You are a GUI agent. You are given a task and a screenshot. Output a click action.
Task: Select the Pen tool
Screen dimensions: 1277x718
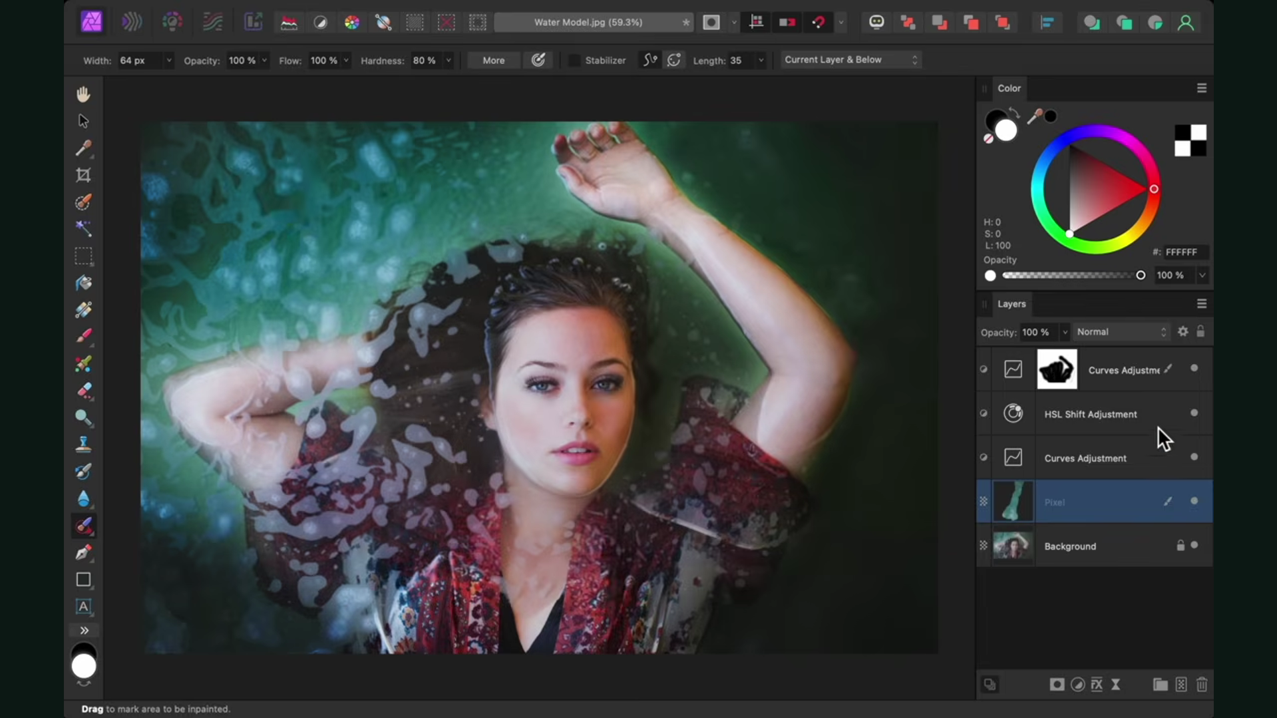point(83,552)
